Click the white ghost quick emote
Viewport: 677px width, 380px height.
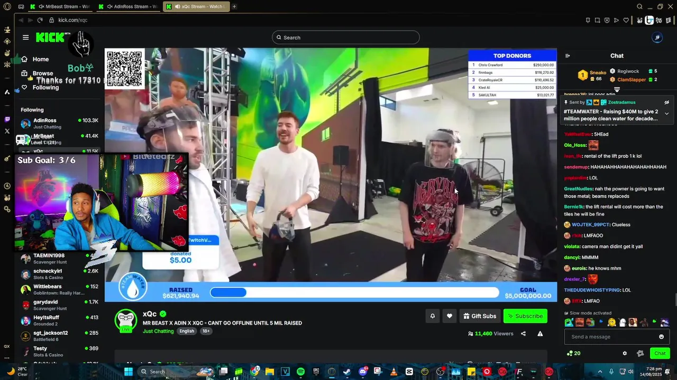(x=623, y=322)
